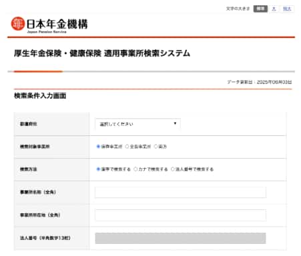The image size is (301, 256).
Task: Click the 適用事業所検索システム page title
Action: pos(147,53)
